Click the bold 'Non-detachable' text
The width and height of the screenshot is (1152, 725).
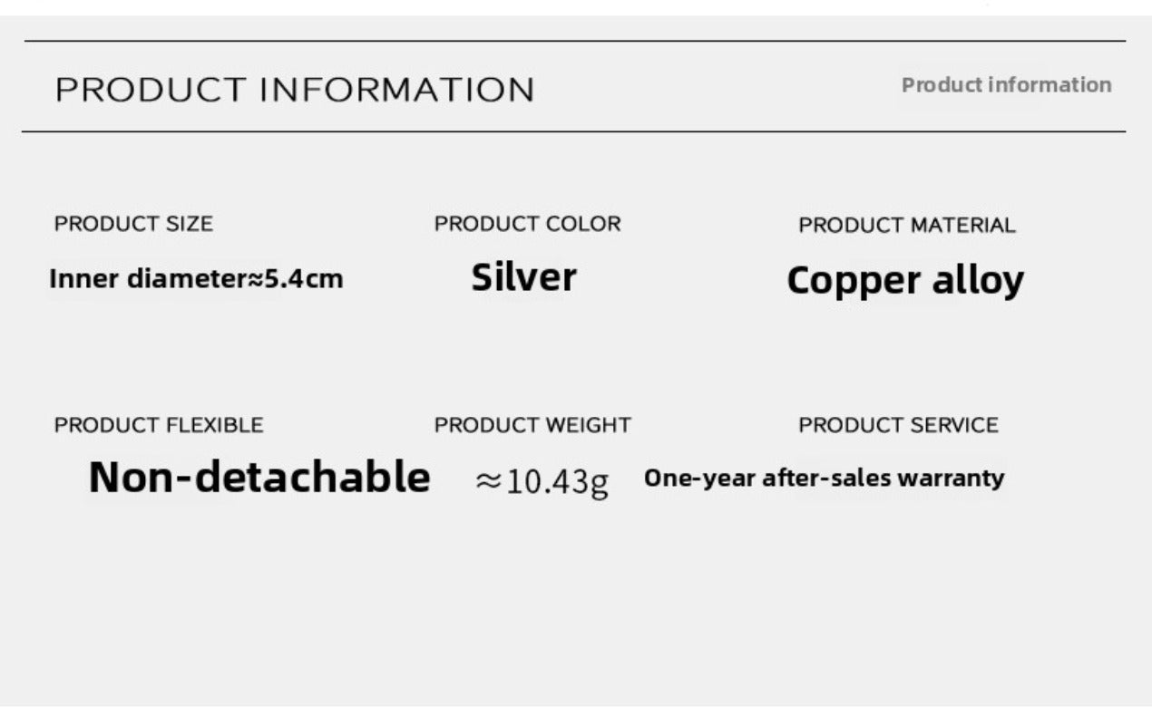coord(259,477)
